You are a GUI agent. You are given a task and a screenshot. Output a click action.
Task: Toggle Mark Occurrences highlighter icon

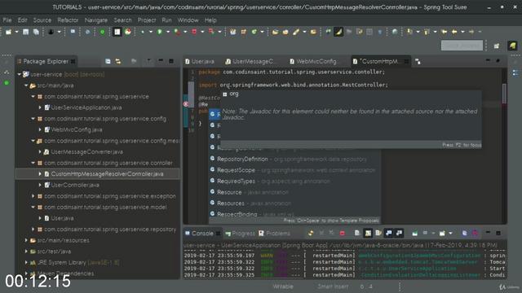[x=338, y=32]
